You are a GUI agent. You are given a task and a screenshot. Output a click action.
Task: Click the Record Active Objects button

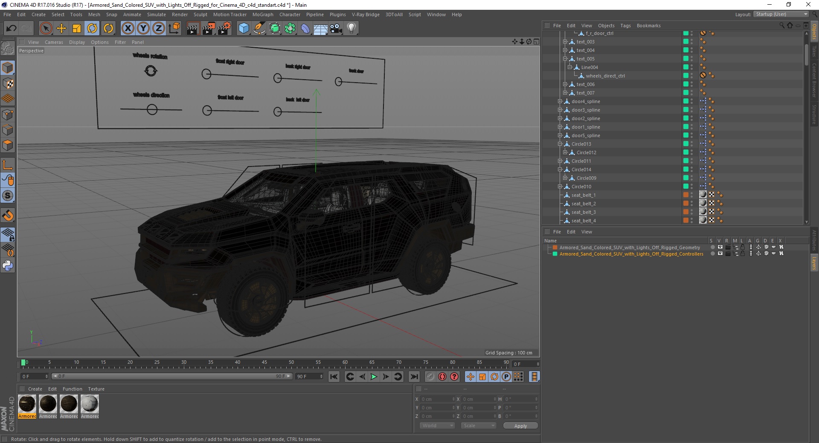pos(430,377)
